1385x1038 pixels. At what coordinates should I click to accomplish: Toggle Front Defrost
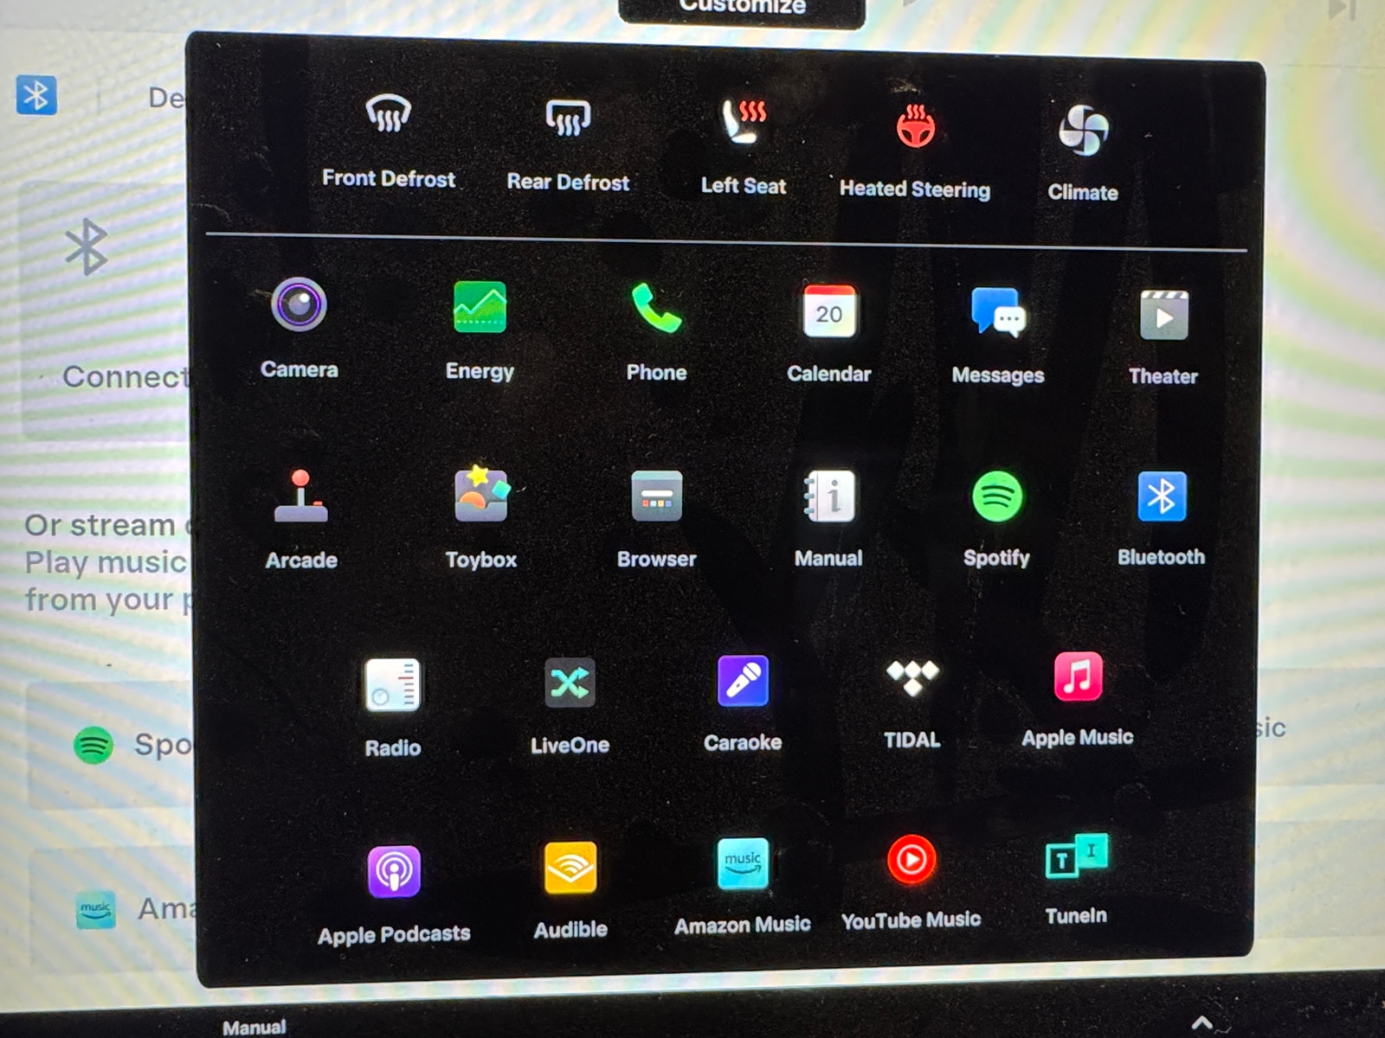click(x=388, y=115)
